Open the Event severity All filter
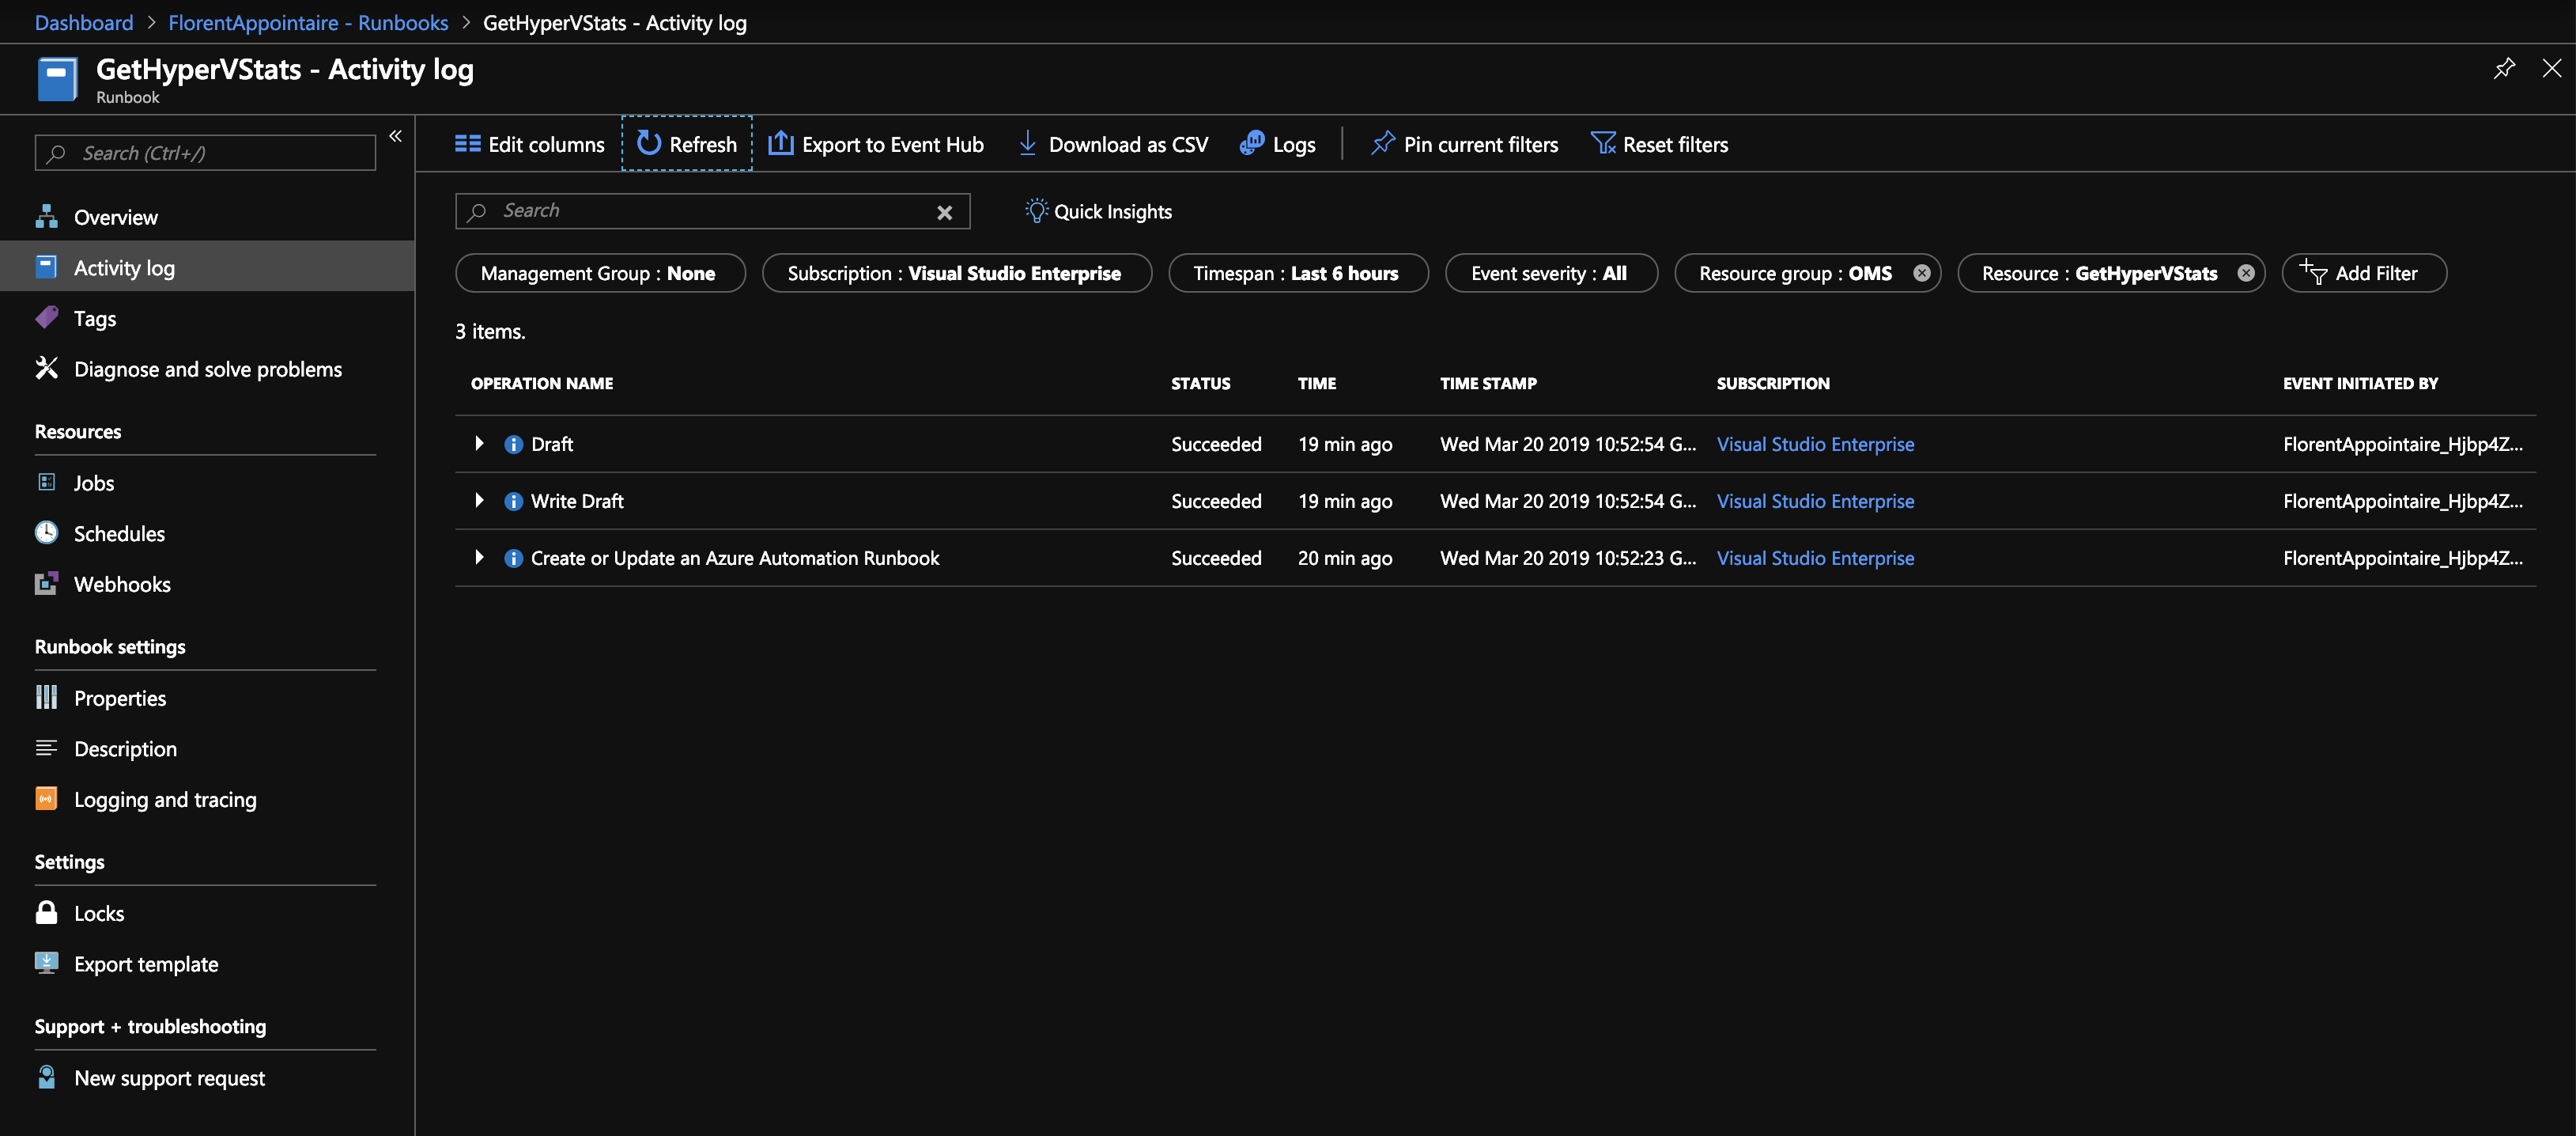Viewport: 2576px width, 1136px height. [x=1551, y=273]
